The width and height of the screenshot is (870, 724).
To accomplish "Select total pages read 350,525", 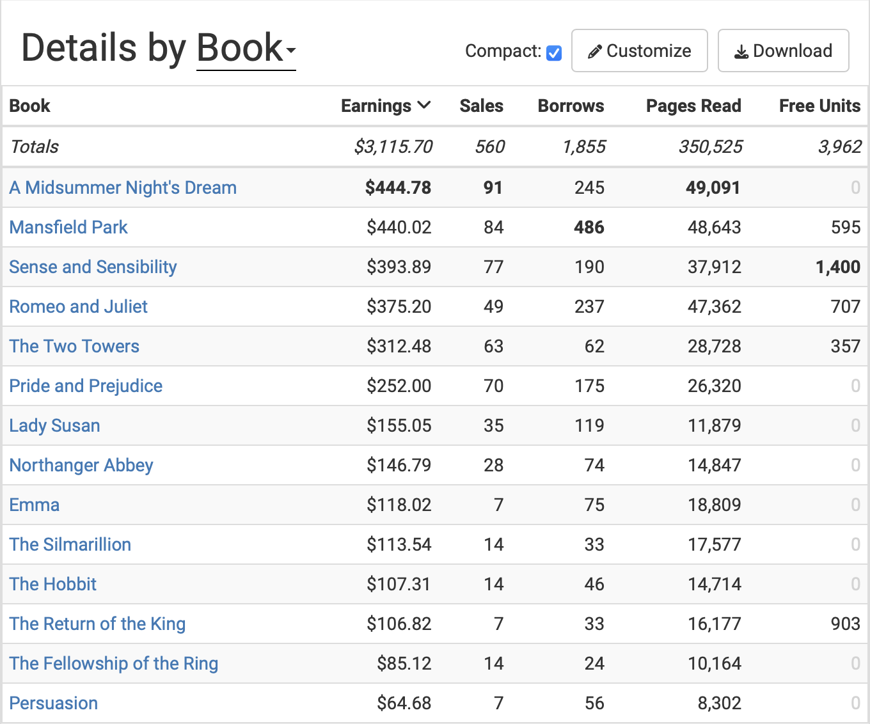I will click(x=710, y=146).
